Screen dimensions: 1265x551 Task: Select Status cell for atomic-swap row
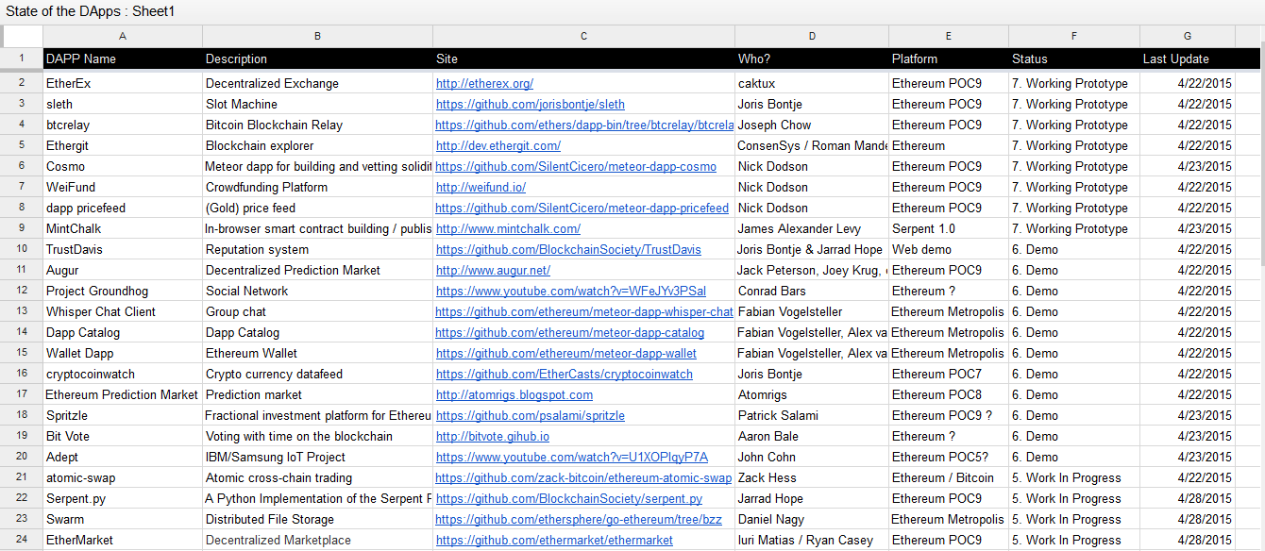(1074, 477)
